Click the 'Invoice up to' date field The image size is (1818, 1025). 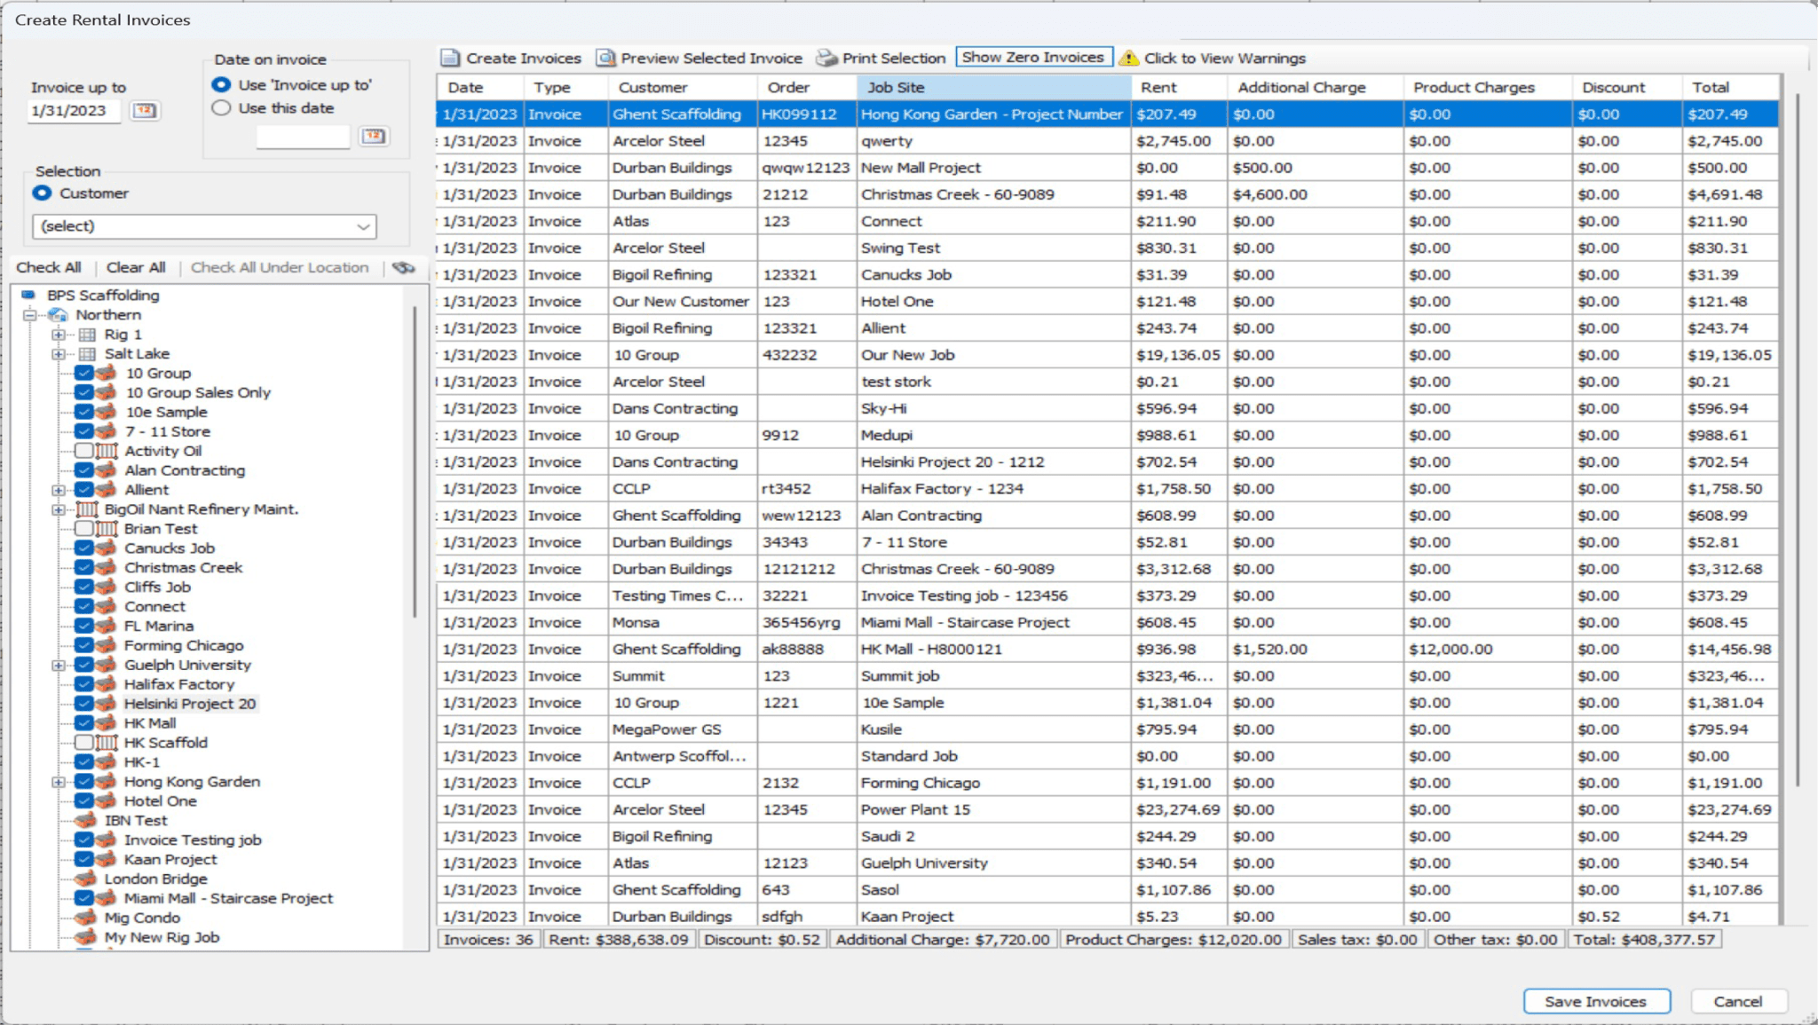click(75, 111)
